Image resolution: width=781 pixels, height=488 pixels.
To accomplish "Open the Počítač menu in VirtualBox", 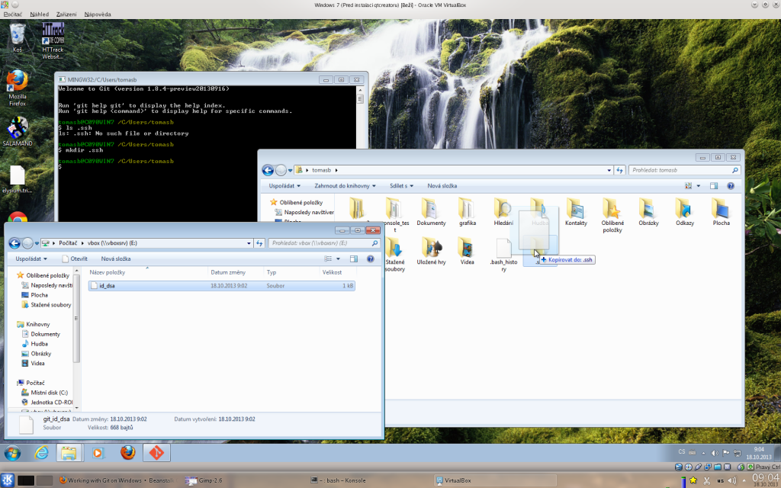I will [13, 14].
